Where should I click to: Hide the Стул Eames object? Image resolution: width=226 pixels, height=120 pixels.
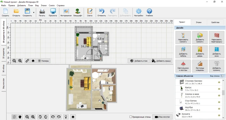219,102
